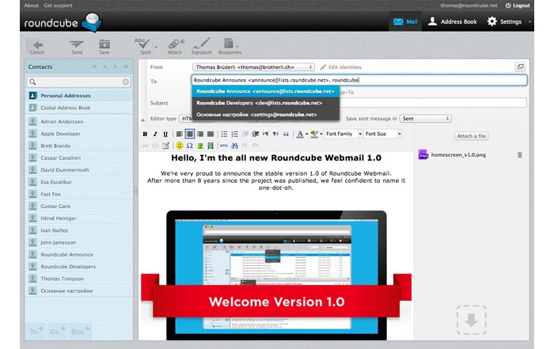554x349 pixels.
Task: Click the Cancel arrow icon
Action: tap(37, 47)
